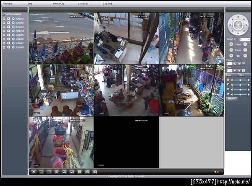
Task: Select the NetSurveillance device node
Action: [13, 14]
